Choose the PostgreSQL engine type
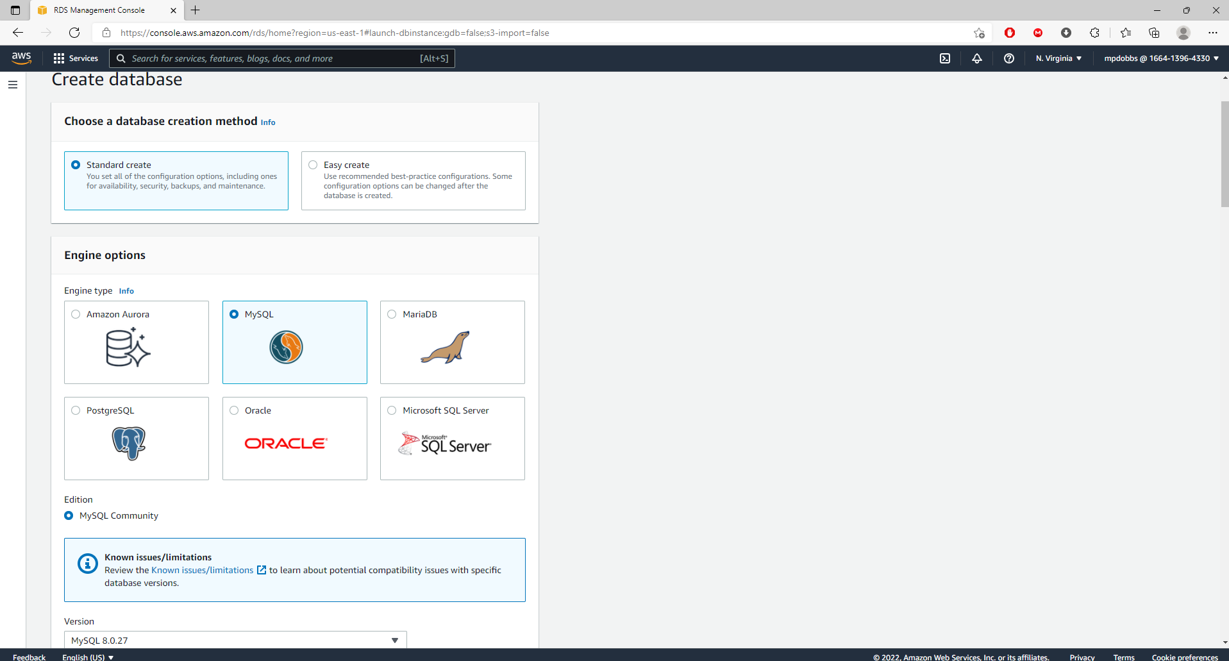This screenshot has height=661, width=1229. point(76,410)
